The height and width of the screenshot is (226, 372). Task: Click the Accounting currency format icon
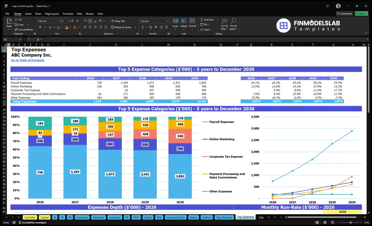point(143,27)
